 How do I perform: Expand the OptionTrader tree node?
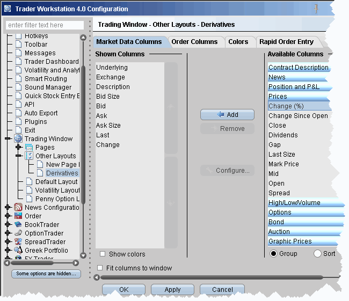tap(8, 233)
